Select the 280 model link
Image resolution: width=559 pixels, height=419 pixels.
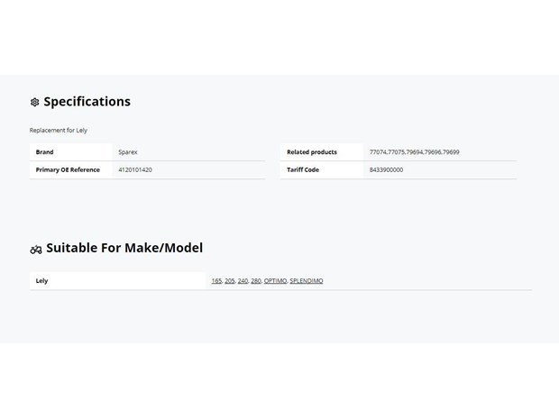(256, 281)
